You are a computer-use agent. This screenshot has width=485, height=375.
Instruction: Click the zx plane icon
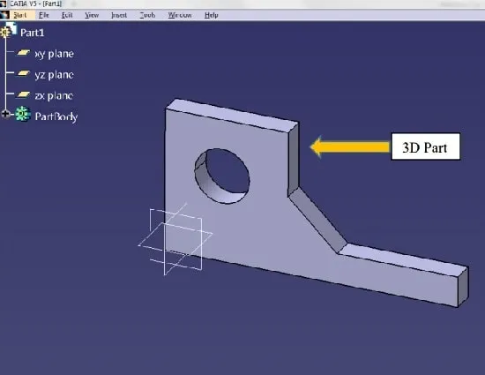pos(24,94)
